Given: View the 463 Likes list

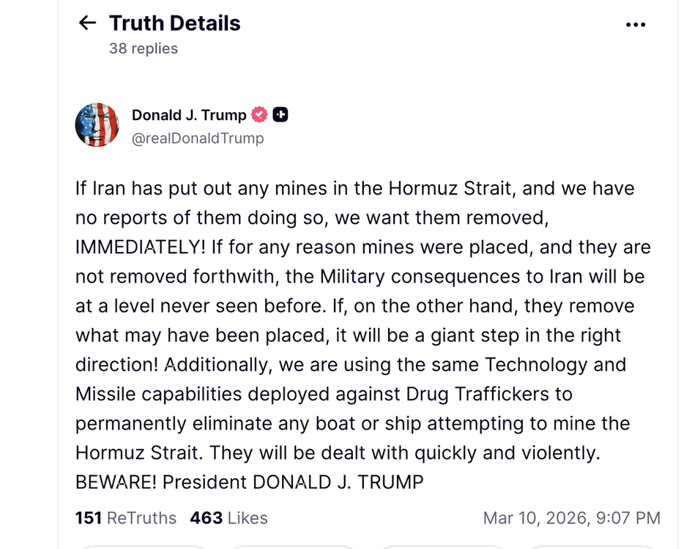Looking at the screenshot, I should 228,518.
